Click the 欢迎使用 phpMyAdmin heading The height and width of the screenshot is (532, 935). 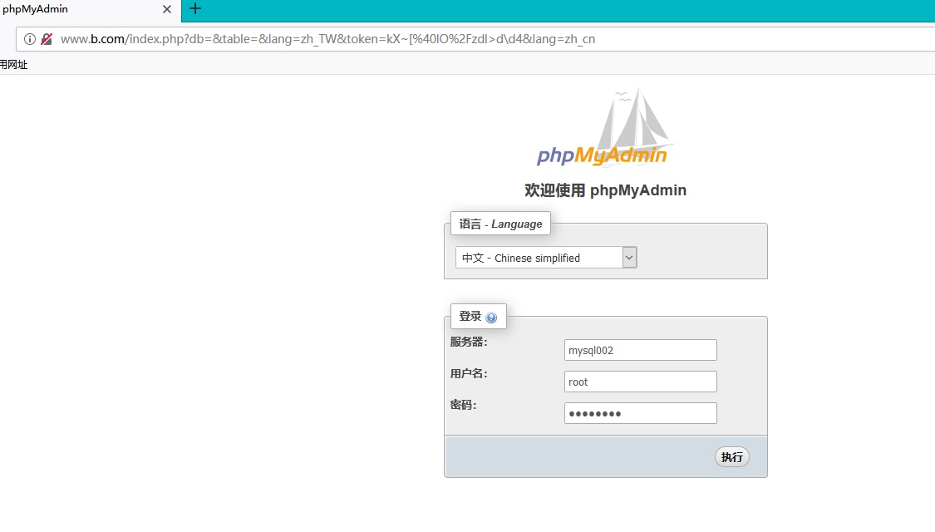(x=605, y=190)
